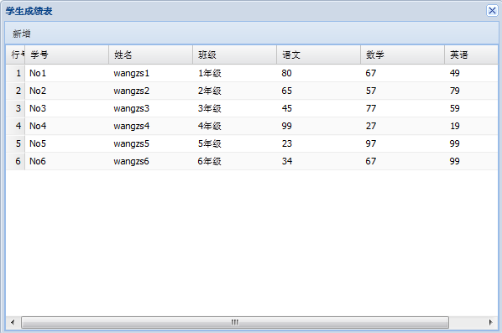Select the cell No6
This screenshot has width=502, height=333.
67,161
